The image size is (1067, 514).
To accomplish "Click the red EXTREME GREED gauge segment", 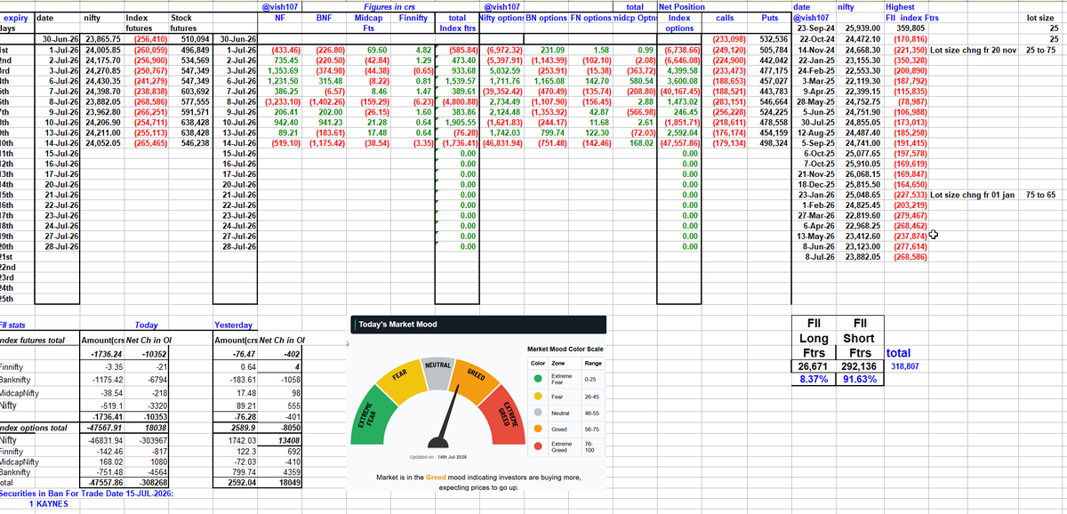I will coord(507,416).
